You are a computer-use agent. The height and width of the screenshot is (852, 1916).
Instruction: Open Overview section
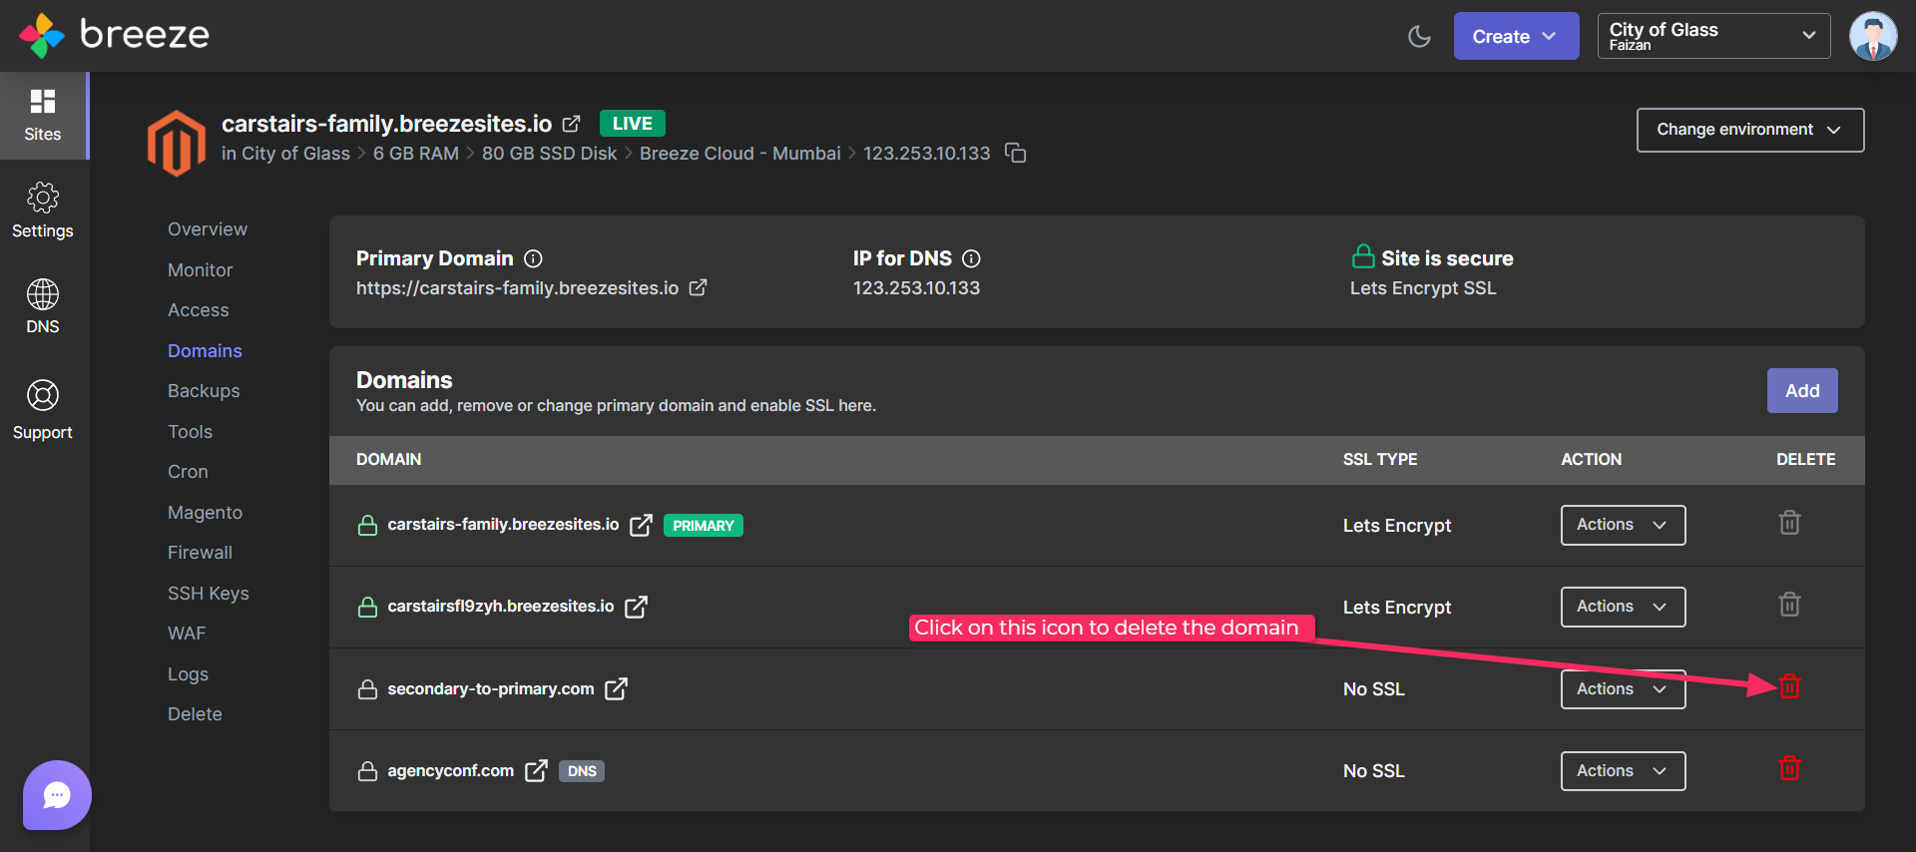(x=208, y=229)
